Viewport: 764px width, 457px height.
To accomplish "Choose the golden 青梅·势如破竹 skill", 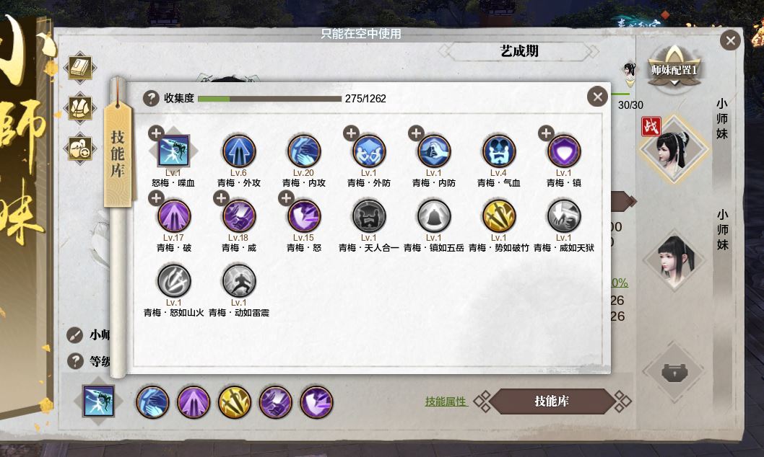I will pos(498,216).
